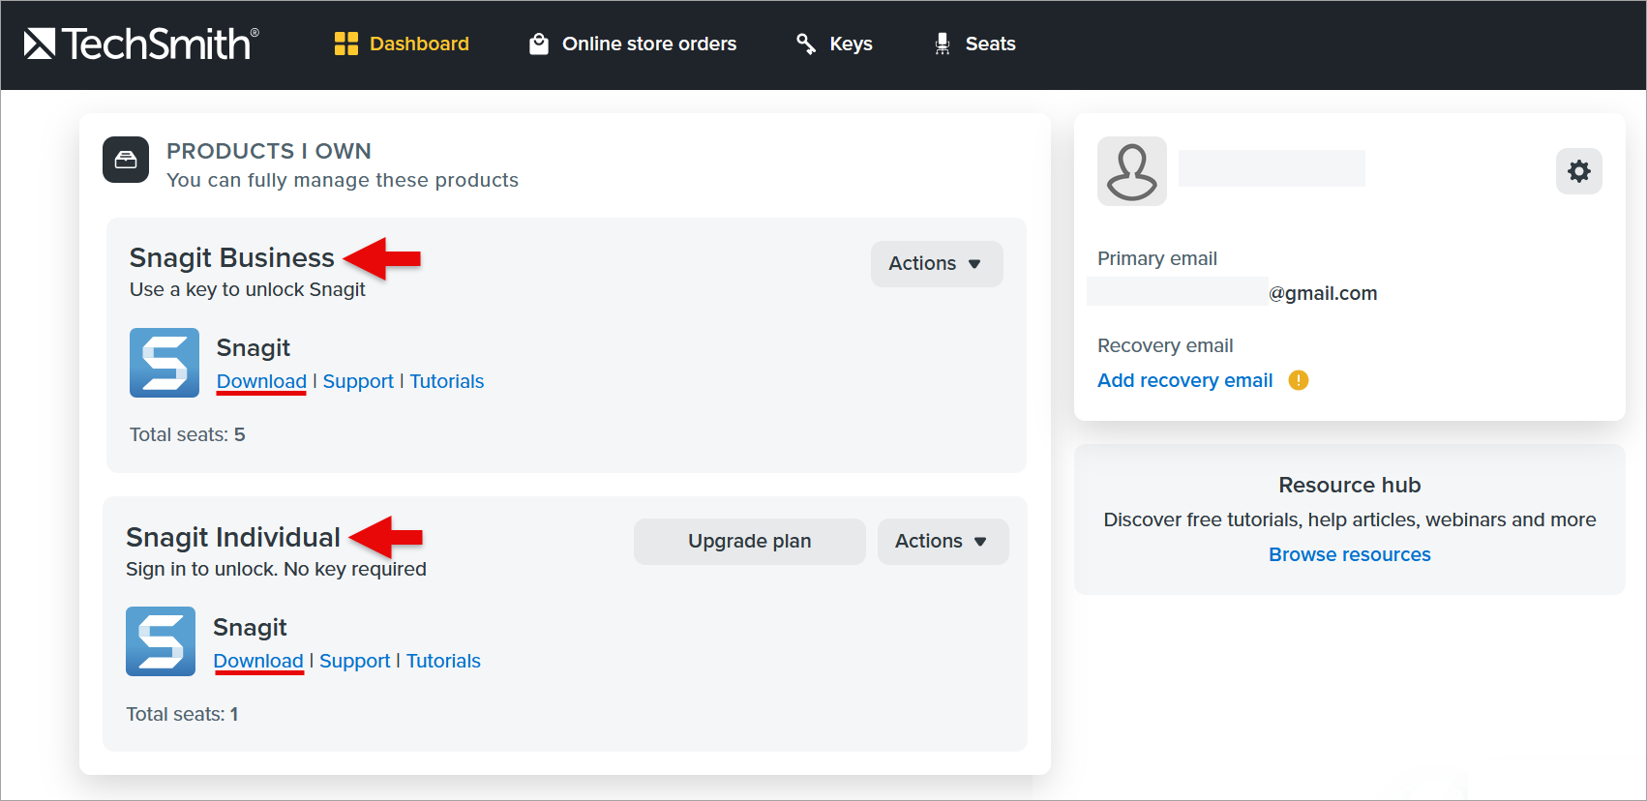Open the Keys page
Viewport: 1647px width, 801px height.
pos(834,44)
